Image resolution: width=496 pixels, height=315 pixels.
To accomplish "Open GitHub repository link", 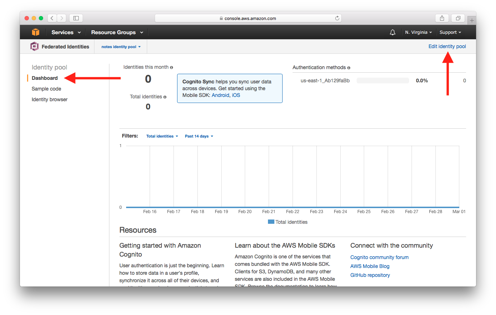I will pyautogui.click(x=370, y=275).
